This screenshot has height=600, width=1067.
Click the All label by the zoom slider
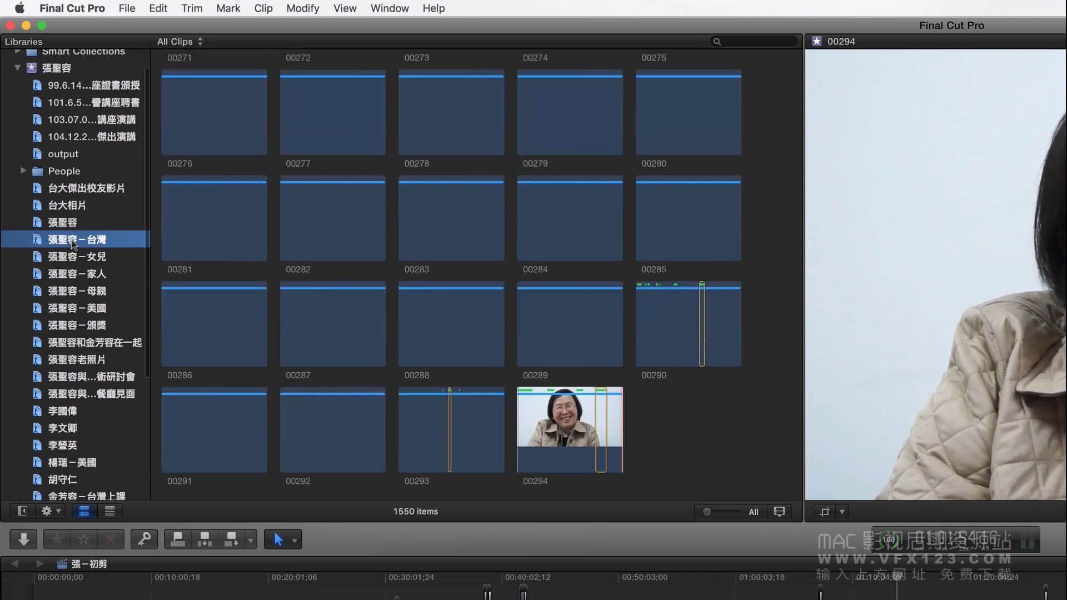[753, 512]
